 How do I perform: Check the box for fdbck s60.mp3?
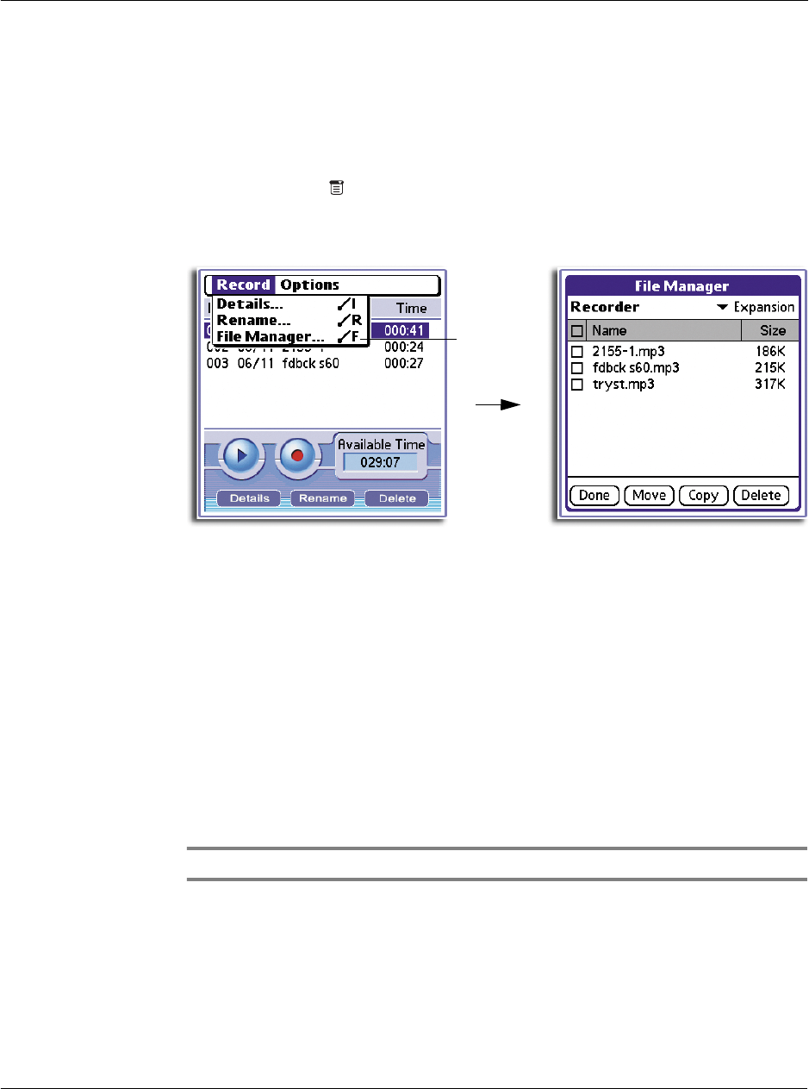[577, 368]
